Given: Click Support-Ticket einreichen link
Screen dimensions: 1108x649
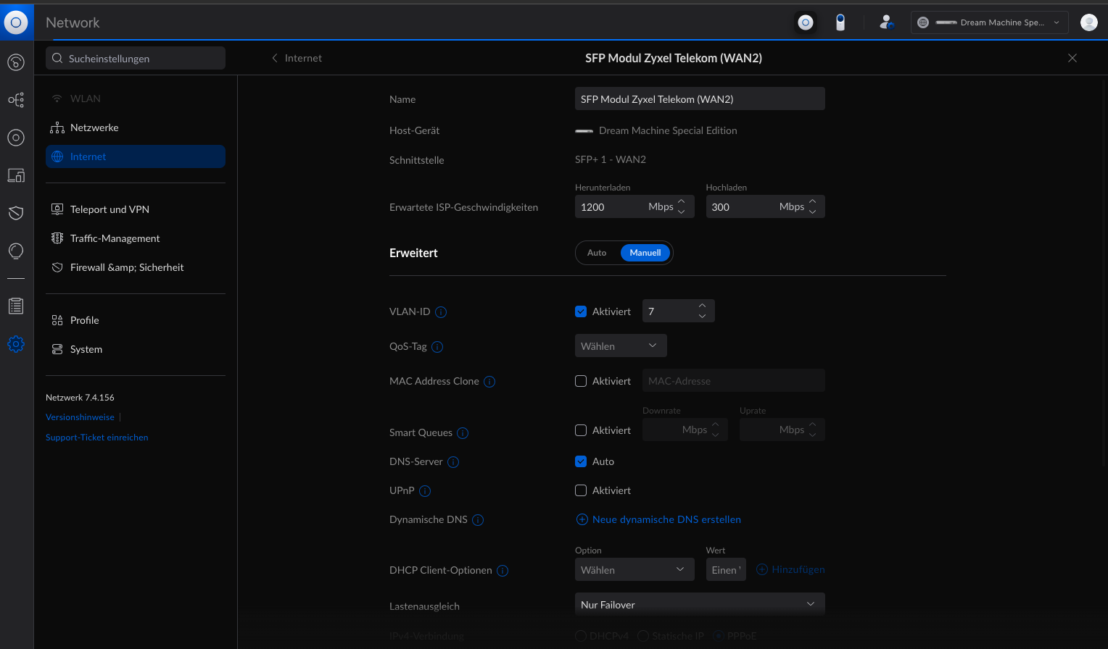Looking at the screenshot, I should (x=97, y=437).
